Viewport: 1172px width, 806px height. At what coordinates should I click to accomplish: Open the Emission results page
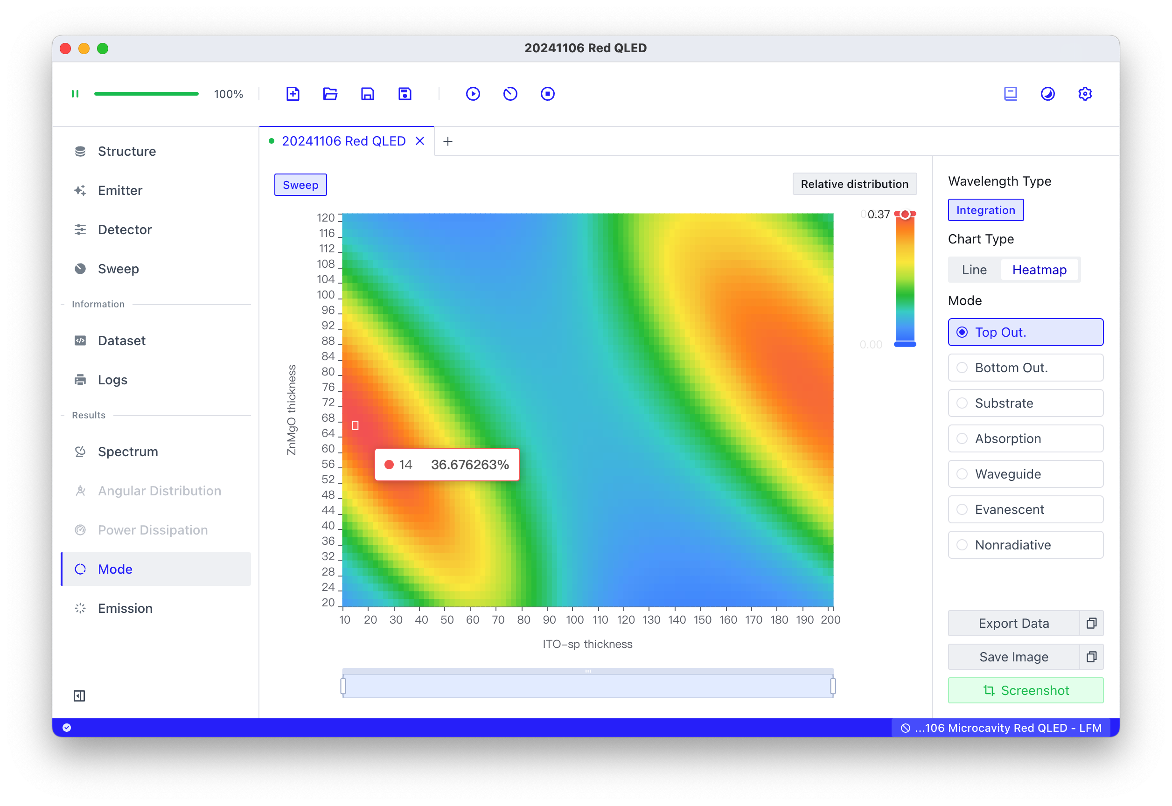(155, 609)
